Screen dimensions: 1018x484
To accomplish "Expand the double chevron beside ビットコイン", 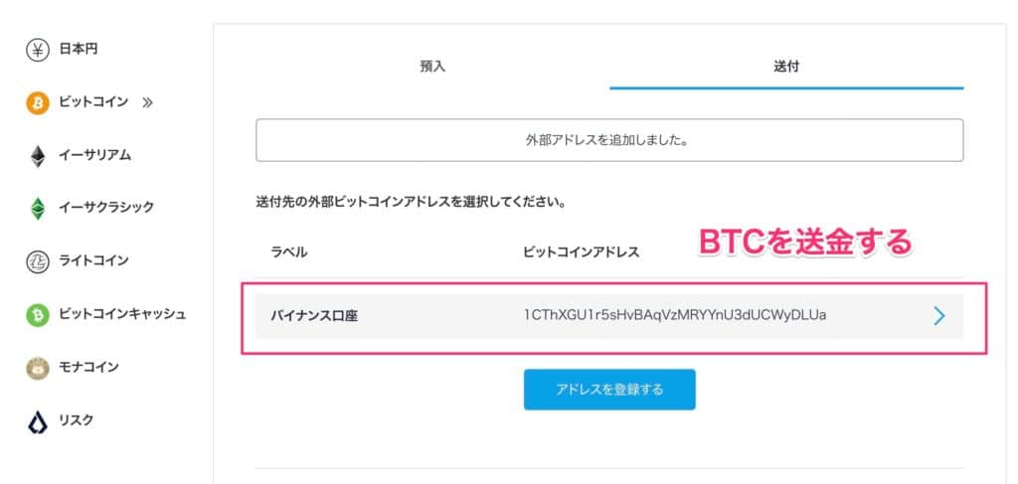I will (148, 102).
